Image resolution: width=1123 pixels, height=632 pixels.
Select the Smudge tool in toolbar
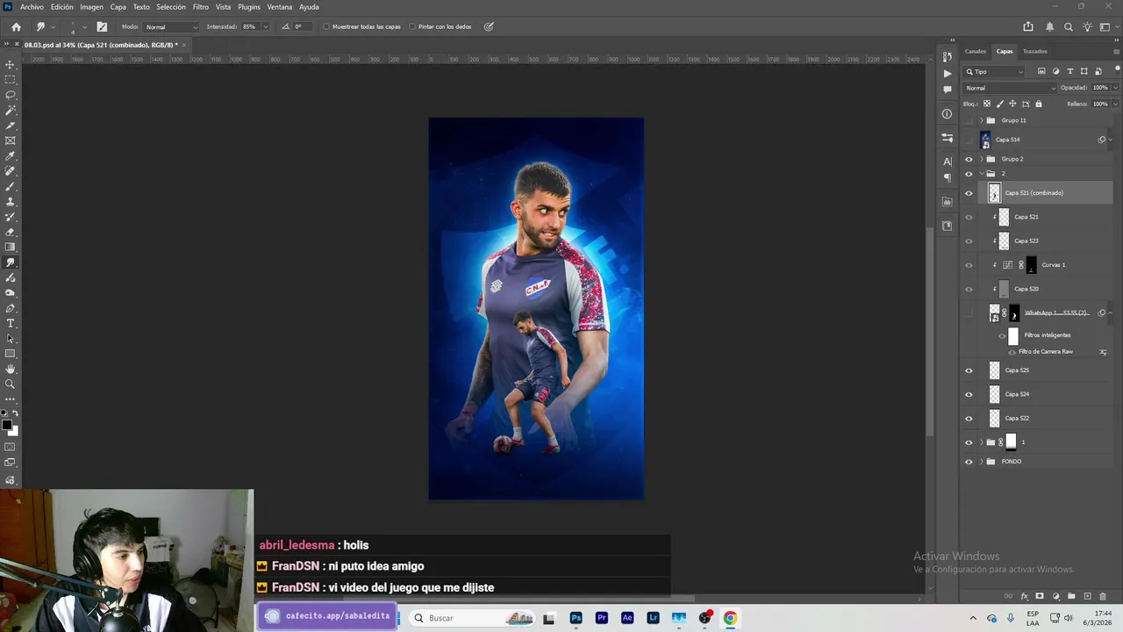(x=11, y=262)
